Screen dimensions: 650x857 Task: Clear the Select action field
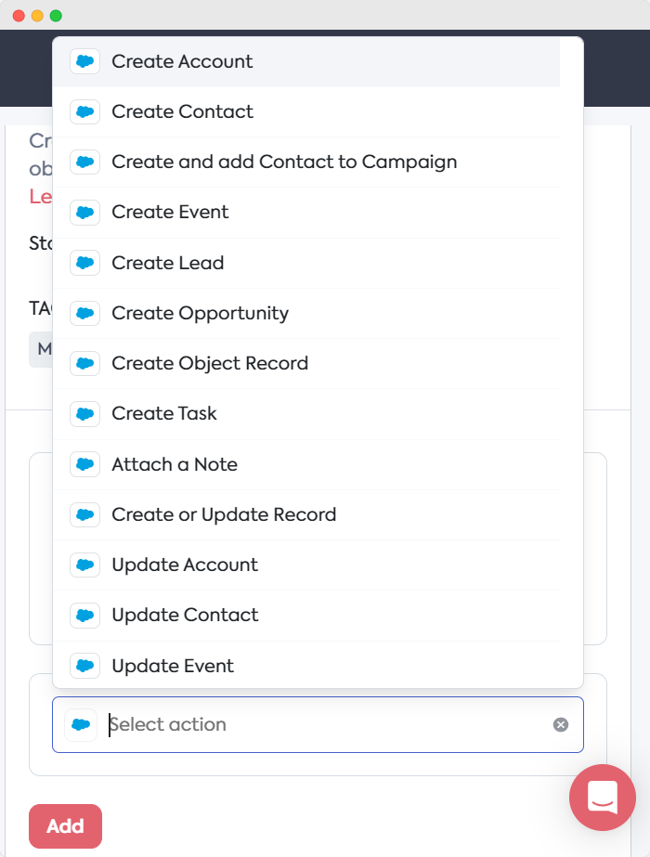[561, 724]
